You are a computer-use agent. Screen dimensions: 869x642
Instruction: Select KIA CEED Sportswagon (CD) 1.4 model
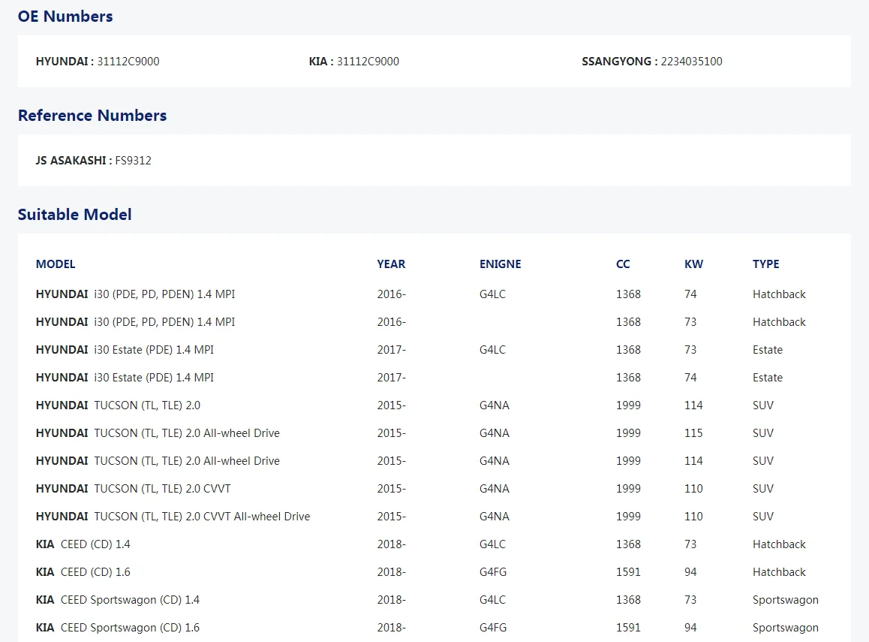point(118,600)
